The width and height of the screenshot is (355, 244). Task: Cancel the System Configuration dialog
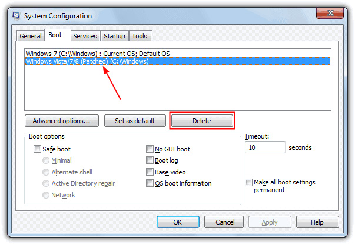(225, 222)
